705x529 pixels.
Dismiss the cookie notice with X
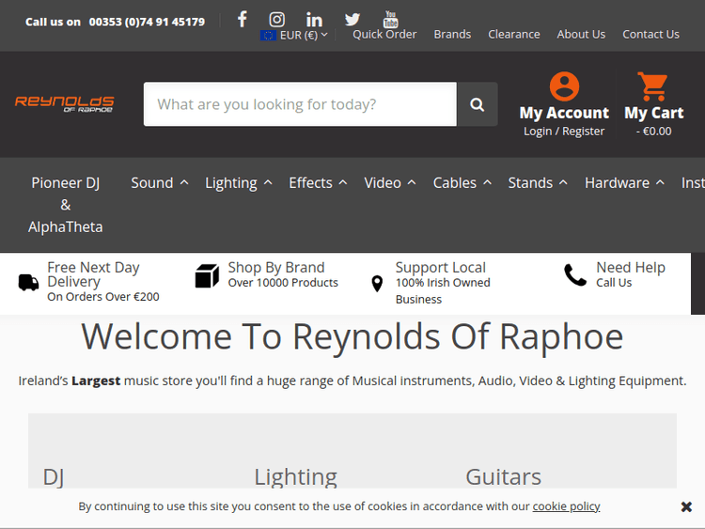[x=686, y=506]
